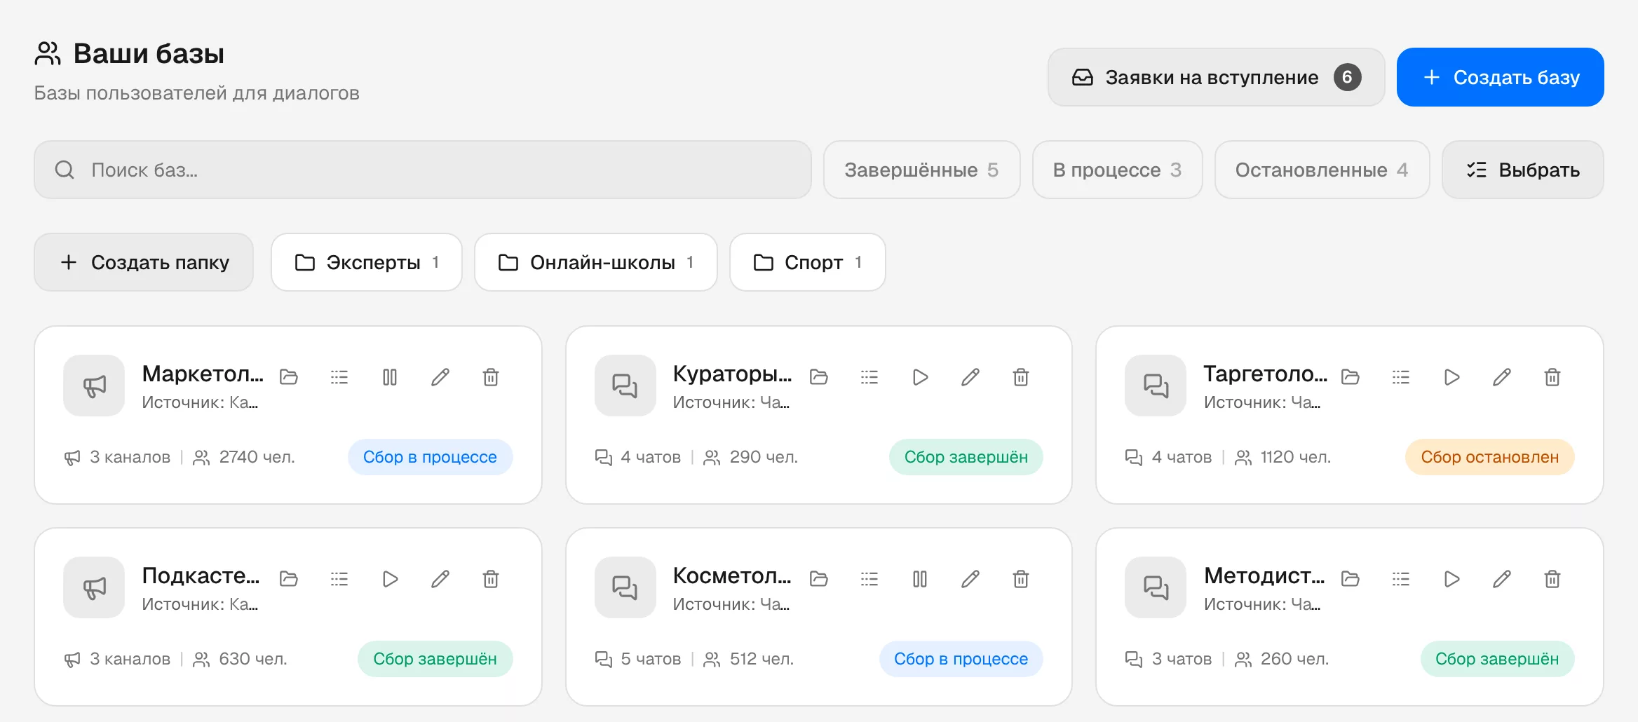Edit the Кураторы… base with the pencil icon
This screenshot has width=1638, height=722.
pos(970,378)
